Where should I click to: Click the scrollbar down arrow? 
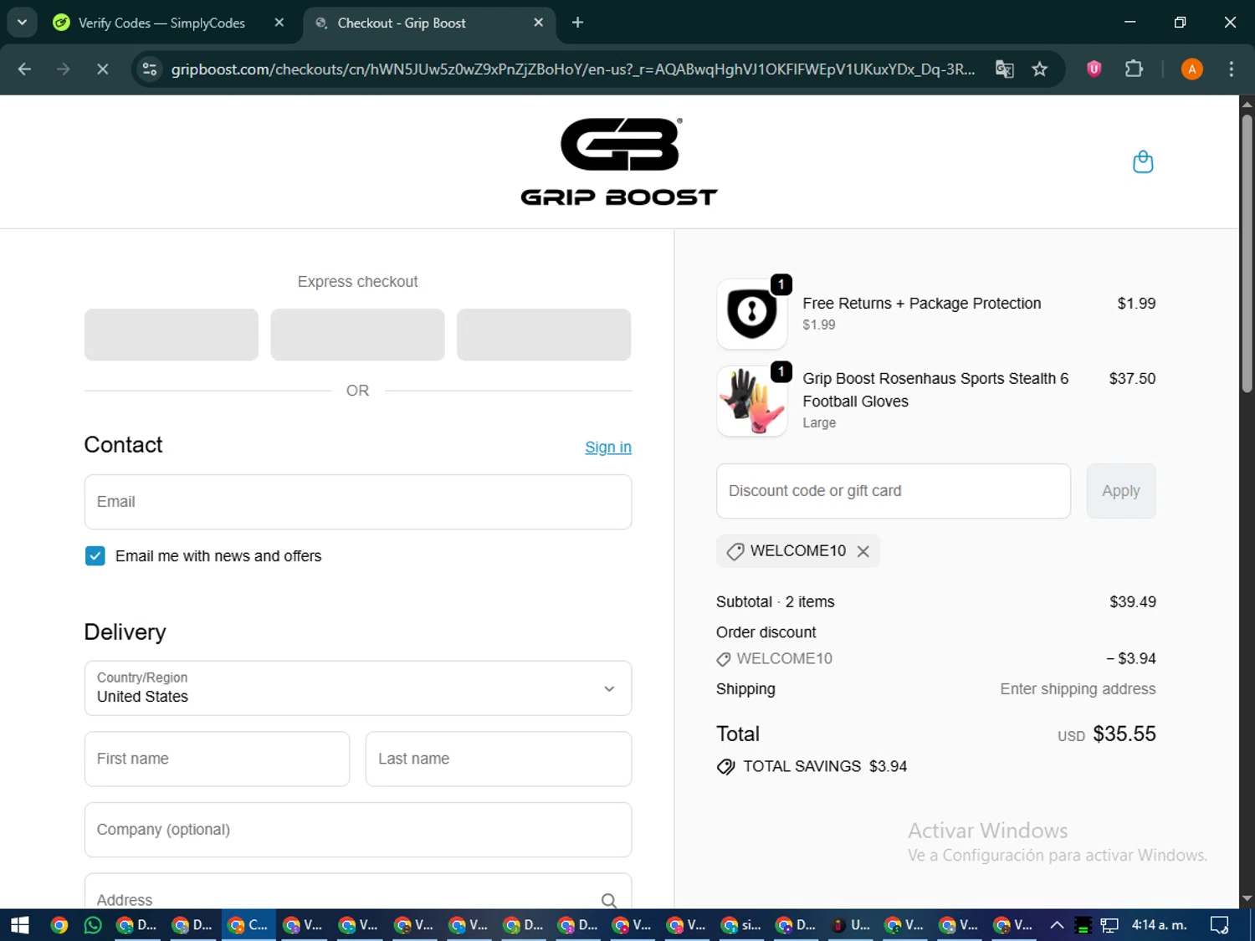pyautogui.click(x=1247, y=899)
